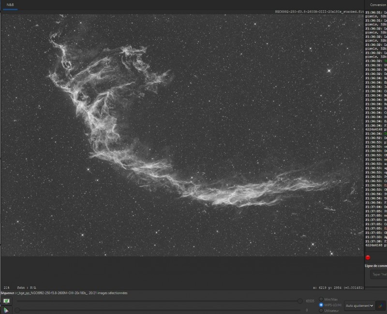Viewport: 387px width, 314px height.
Task: Select the Min/Max display radio button
Action: click(x=321, y=299)
